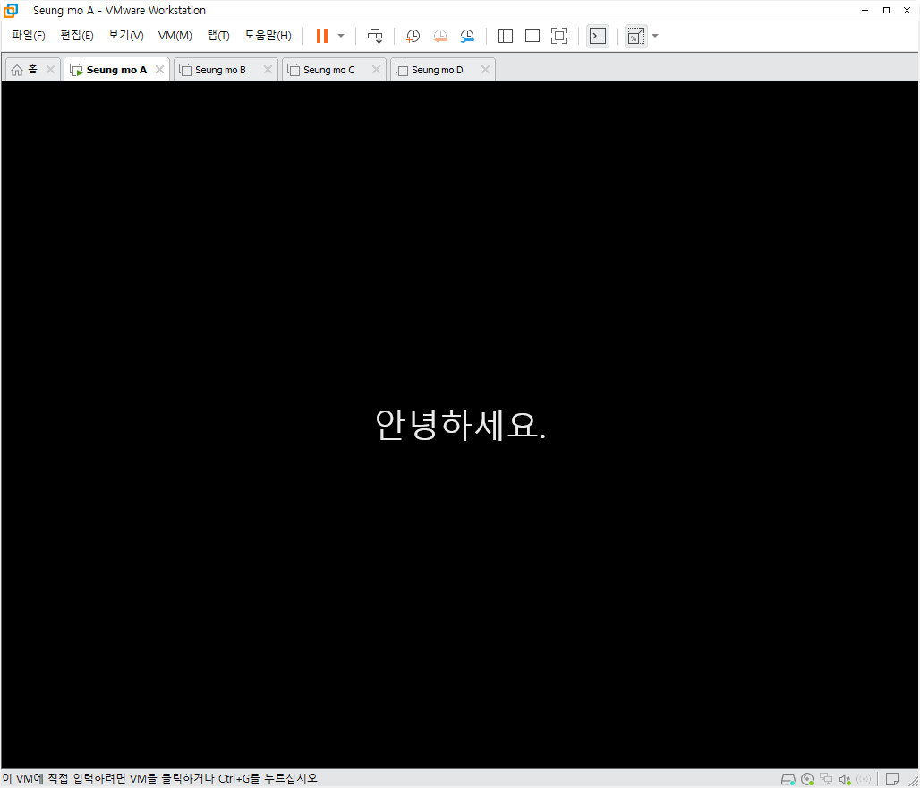Open the 편집(E) menu
The width and height of the screenshot is (920, 788).
(x=77, y=35)
